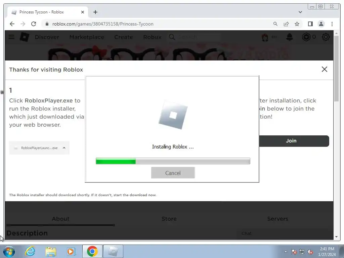
Task: Click the Roblox logo in installer
Action: coord(173,115)
